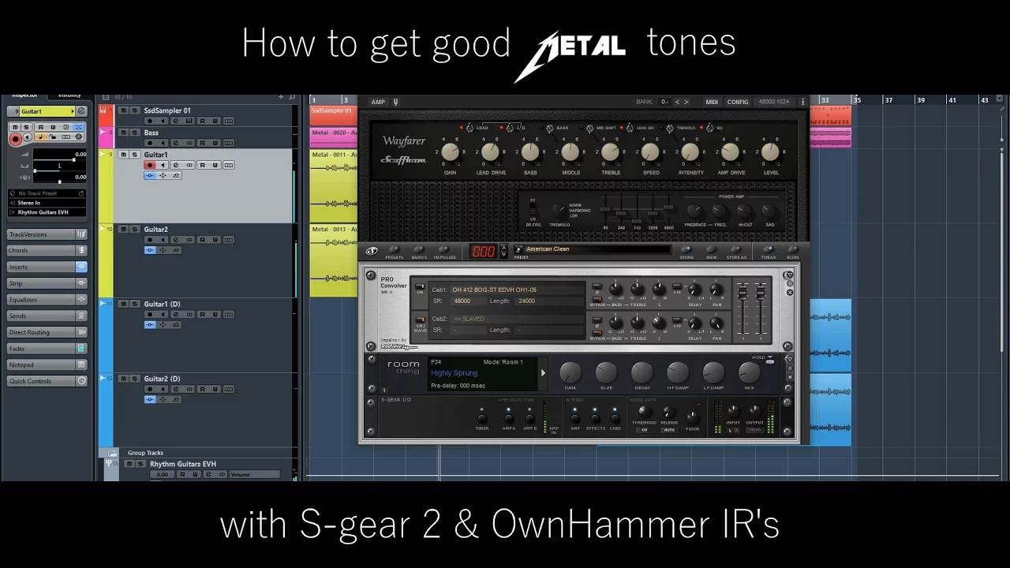1010x568 pixels.
Task: Step the preset number up arrow
Action: pyautogui.click(x=503, y=248)
